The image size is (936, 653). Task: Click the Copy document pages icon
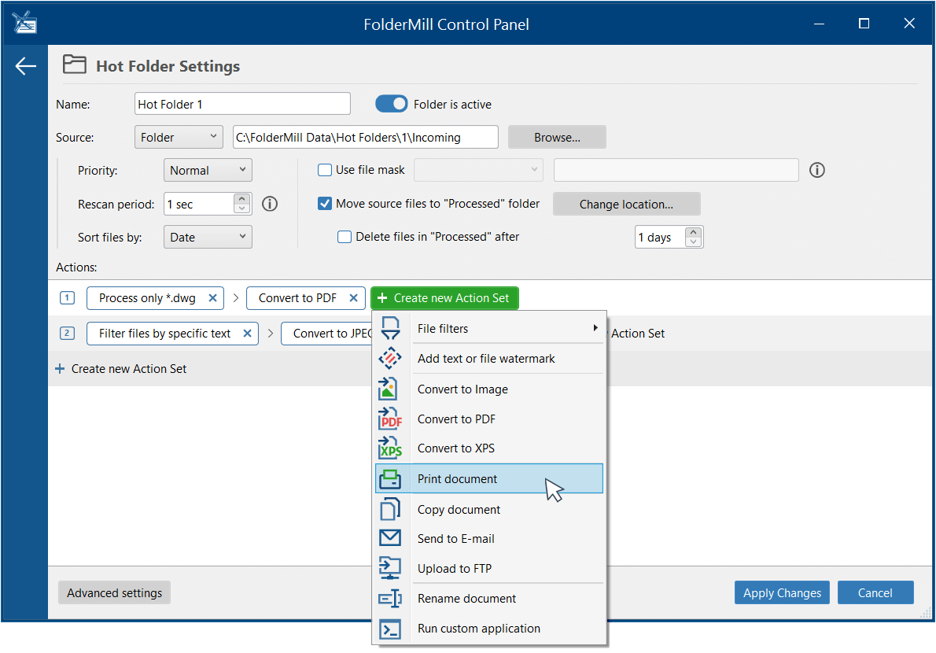(390, 509)
